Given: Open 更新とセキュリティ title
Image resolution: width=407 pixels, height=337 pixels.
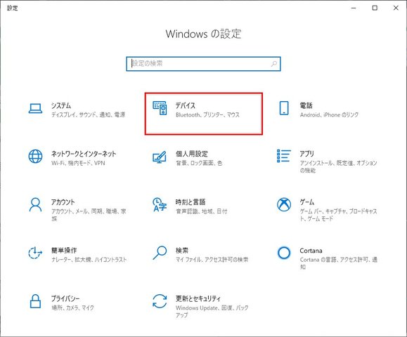Looking at the screenshot, I should (x=198, y=298).
